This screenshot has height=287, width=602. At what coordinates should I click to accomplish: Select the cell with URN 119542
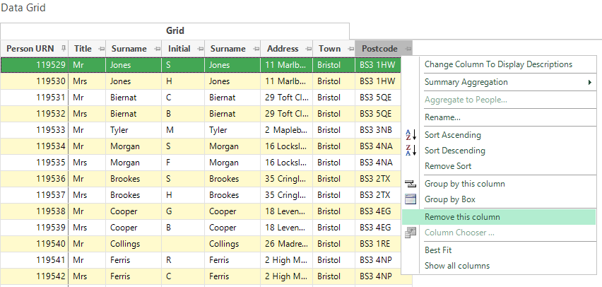tap(35, 276)
